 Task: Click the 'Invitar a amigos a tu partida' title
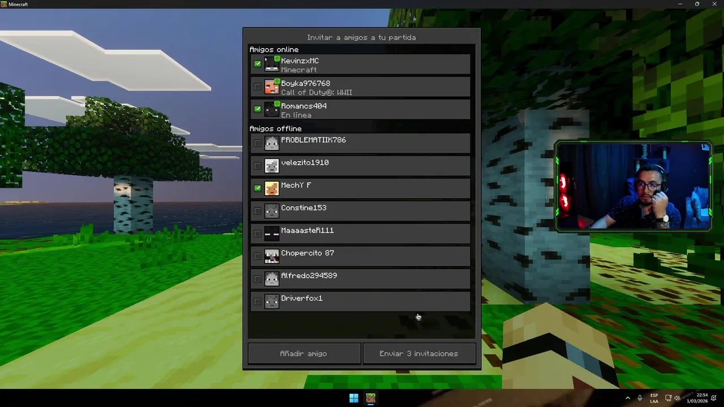(x=361, y=37)
